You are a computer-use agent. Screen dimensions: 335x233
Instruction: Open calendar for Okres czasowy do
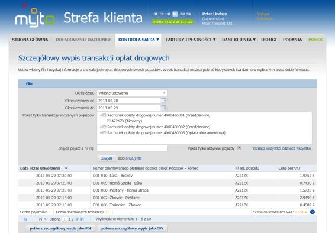pyautogui.click(x=163, y=108)
